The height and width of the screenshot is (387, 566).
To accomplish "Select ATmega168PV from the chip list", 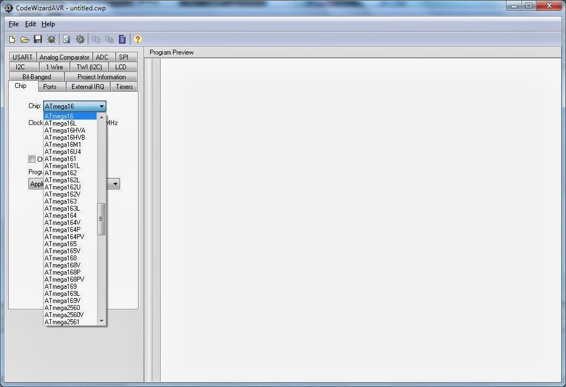I will pos(70,279).
